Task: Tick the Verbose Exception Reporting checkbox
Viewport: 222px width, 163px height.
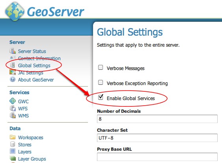Action: pyautogui.click(x=101, y=82)
